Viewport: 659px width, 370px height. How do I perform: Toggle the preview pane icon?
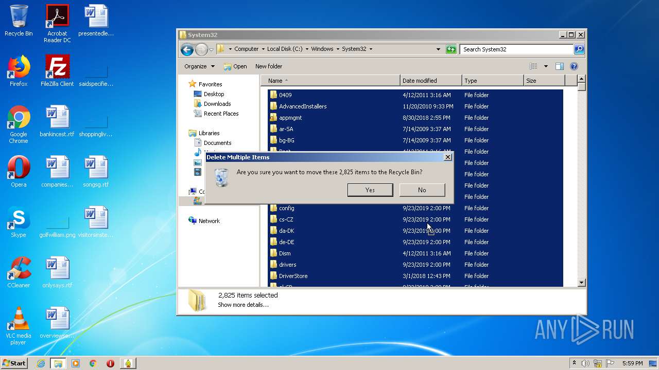click(560, 66)
